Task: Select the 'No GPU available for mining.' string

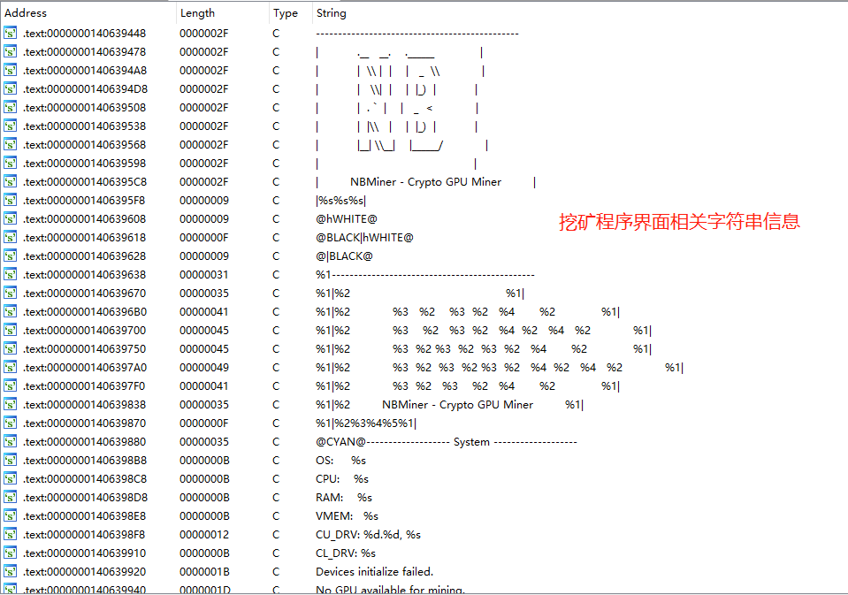Action: tap(390, 590)
